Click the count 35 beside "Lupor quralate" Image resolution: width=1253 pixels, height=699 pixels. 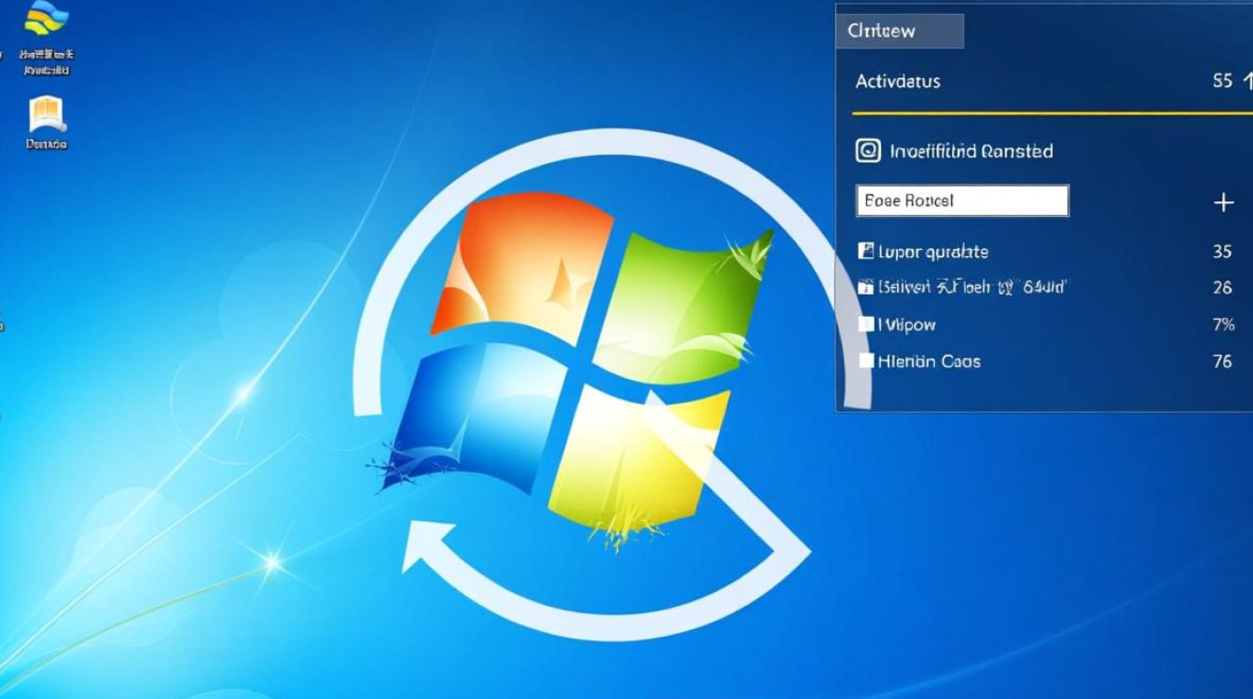[1221, 251]
